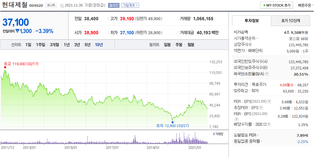Click the 시가 value 38,900
Screen dimensions: 315x157
pyautogui.click(x=91, y=33)
